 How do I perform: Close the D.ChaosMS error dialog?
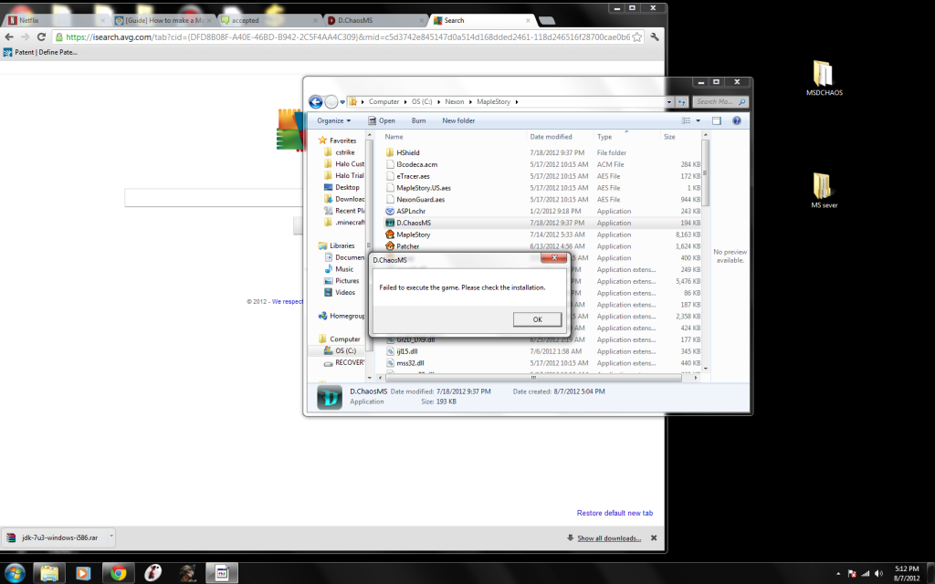554,258
